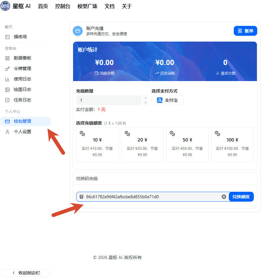Open the 账单 billing button
Viewport: 264px width, 279px height.
245,31
